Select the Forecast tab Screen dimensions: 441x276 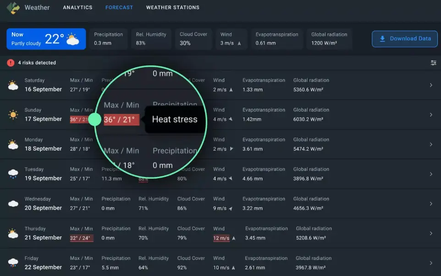click(x=119, y=8)
